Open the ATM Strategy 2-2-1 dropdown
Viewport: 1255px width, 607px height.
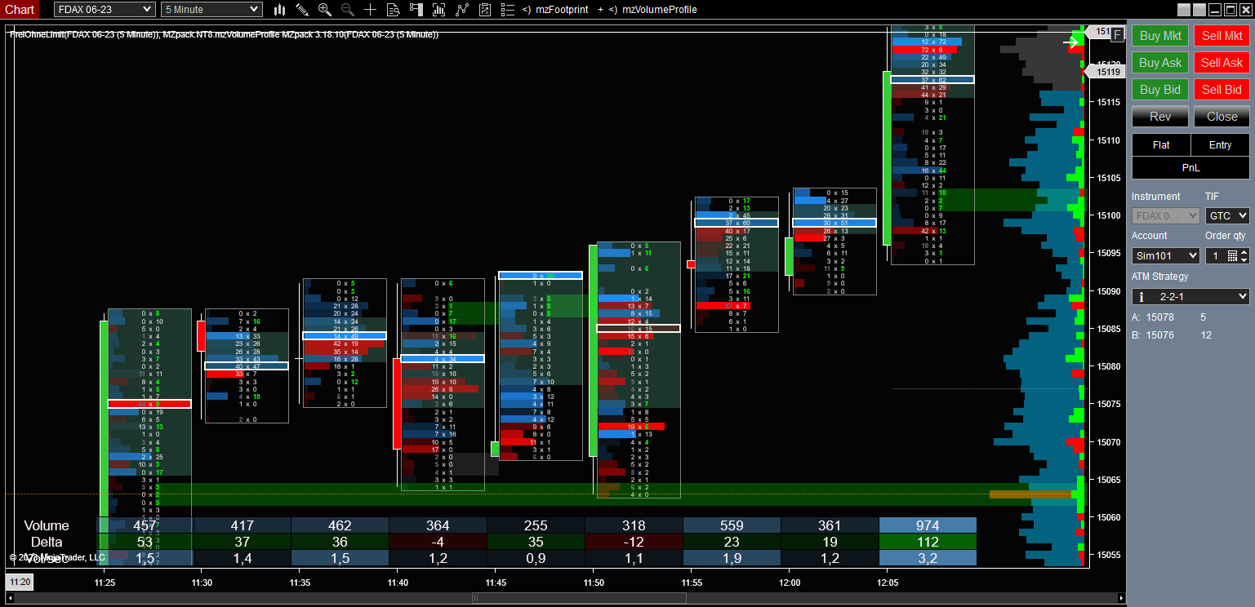1190,296
